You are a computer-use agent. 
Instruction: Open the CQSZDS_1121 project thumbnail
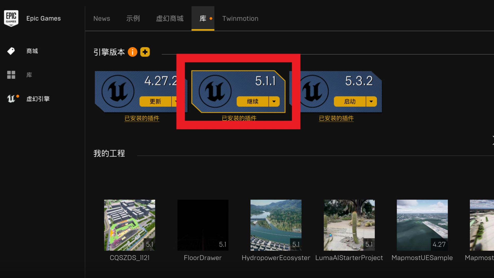(x=129, y=225)
